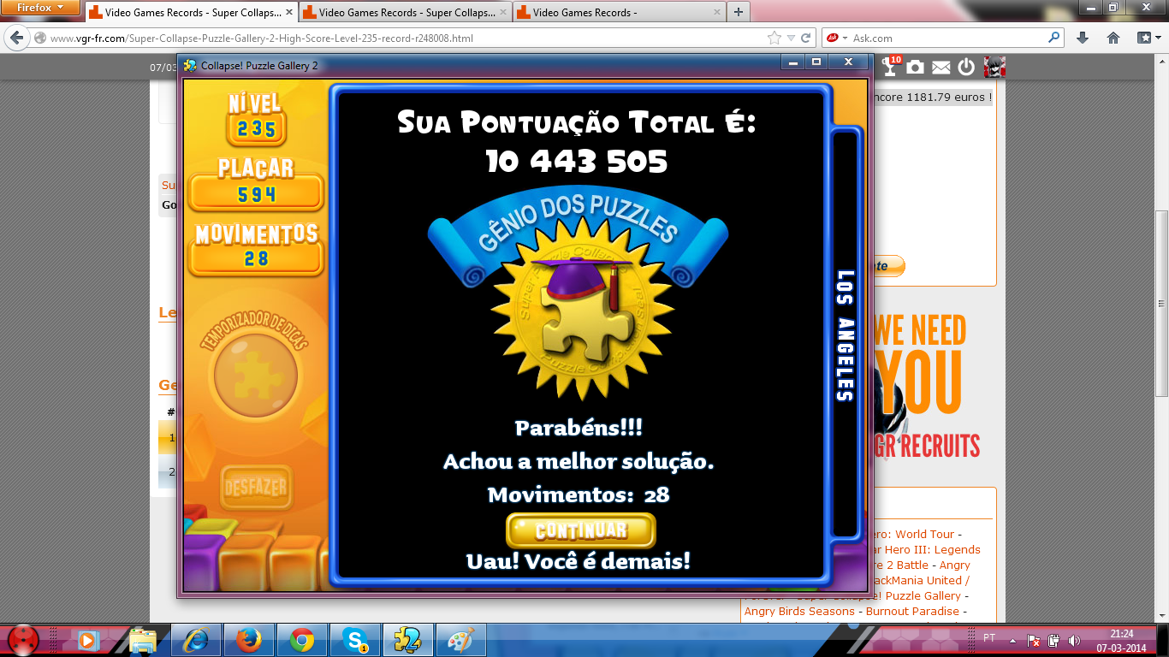The image size is (1169, 657).
Task: Open the orange Firefox menu dropdown
Action: click(x=40, y=8)
